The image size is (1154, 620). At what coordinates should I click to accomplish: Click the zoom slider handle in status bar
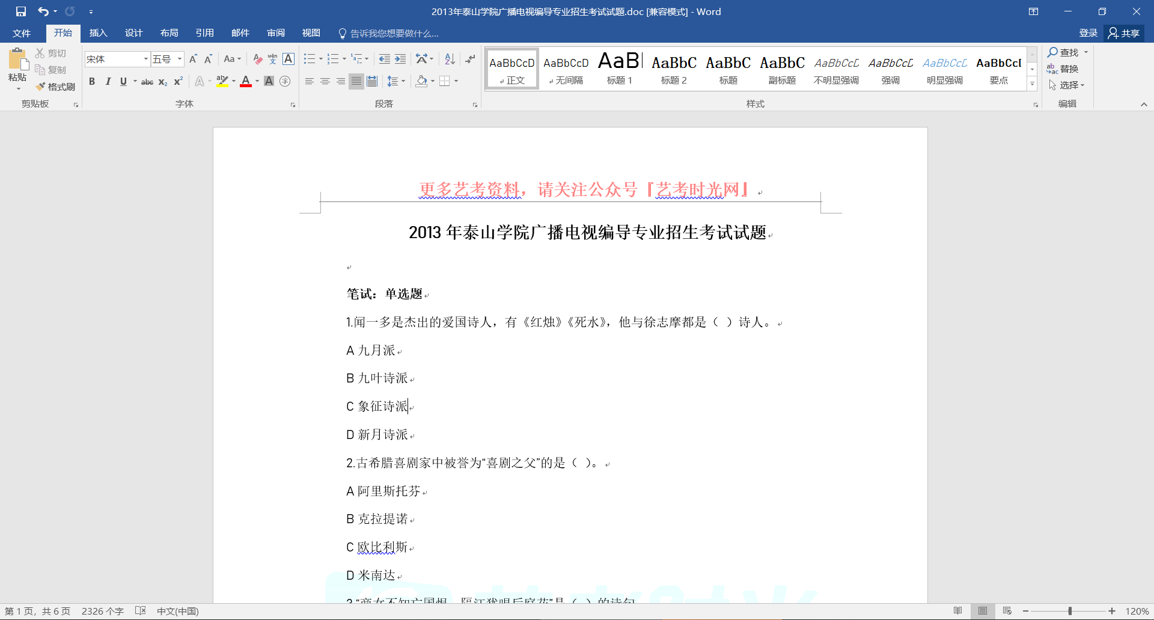[1070, 611]
